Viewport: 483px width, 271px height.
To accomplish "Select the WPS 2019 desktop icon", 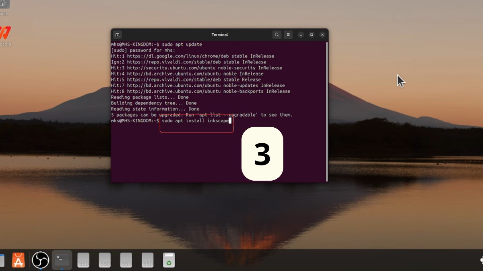I will tap(5, 34).
